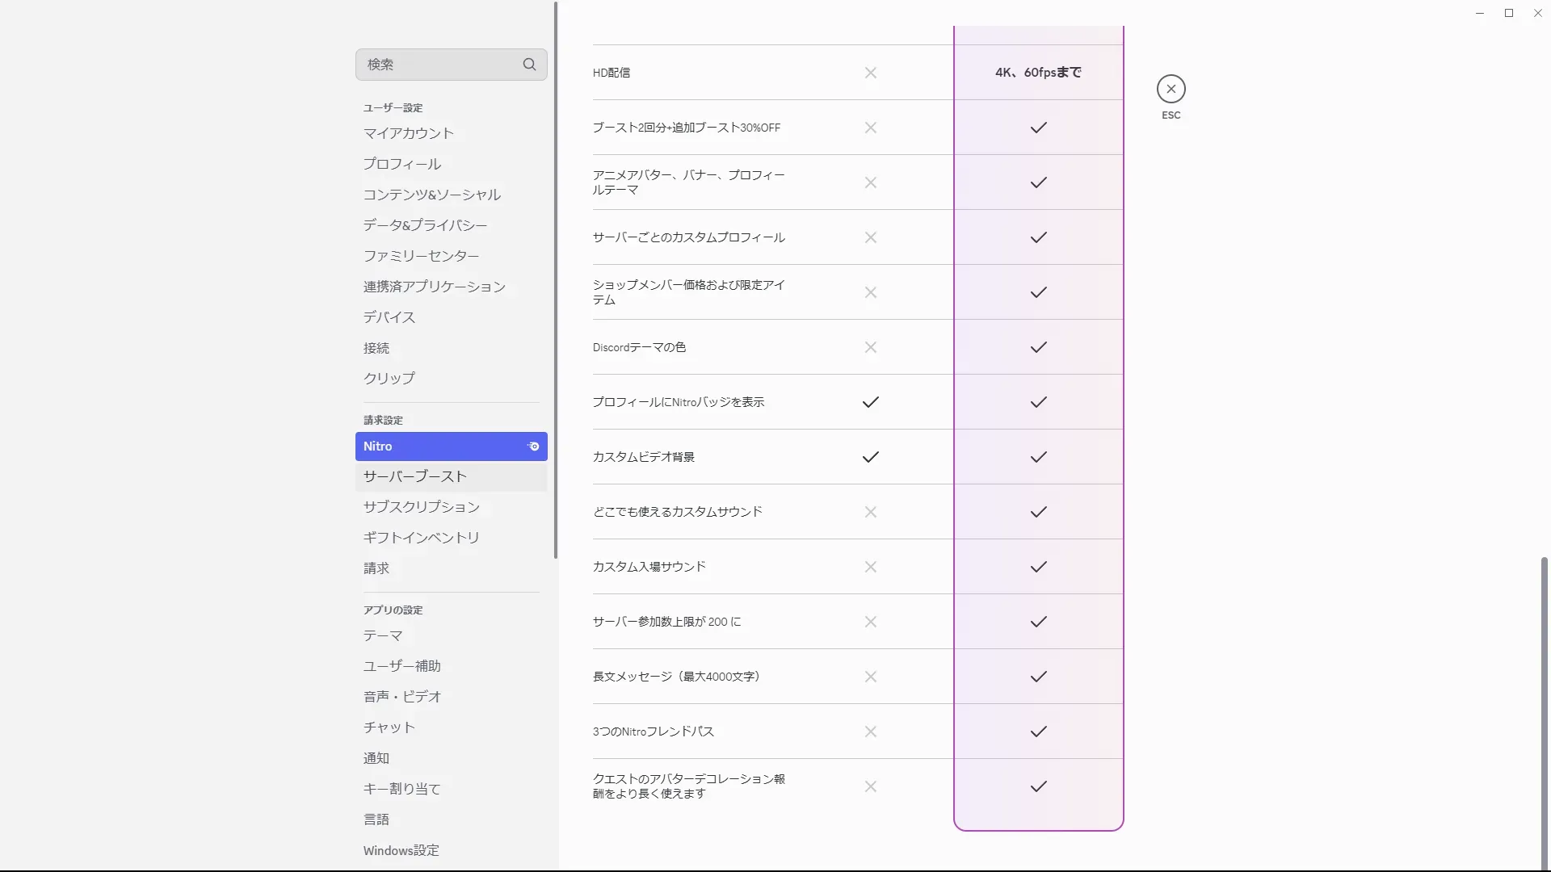The width and height of the screenshot is (1551, 872).
Task: Click the main content vertical scrollbar
Action: coord(1544,711)
